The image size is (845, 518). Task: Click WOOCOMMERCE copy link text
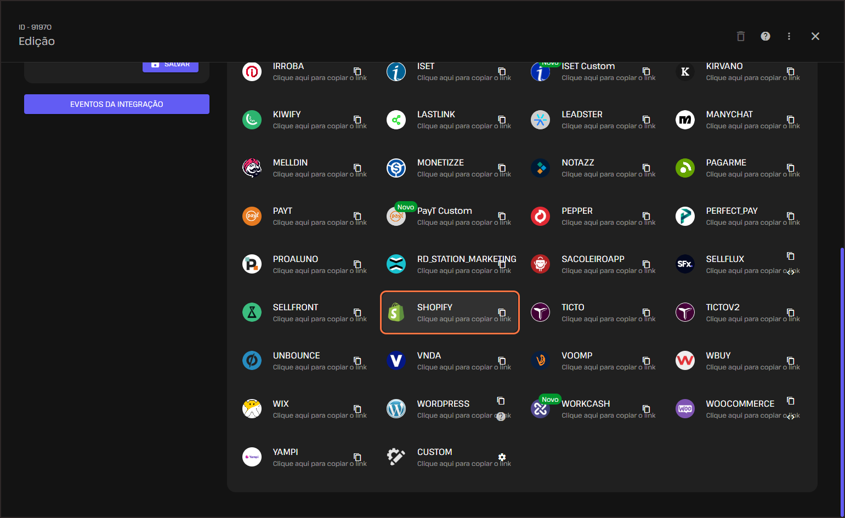coord(753,415)
